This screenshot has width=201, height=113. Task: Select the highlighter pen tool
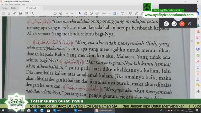136,13
